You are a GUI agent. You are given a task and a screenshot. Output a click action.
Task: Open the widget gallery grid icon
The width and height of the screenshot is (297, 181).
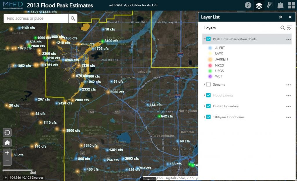pyautogui.click(x=291, y=5)
